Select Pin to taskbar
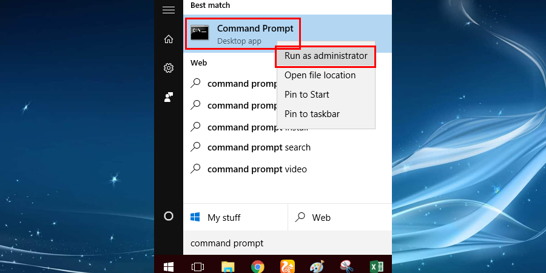The width and height of the screenshot is (546, 273). pyautogui.click(x=312, y=114)
